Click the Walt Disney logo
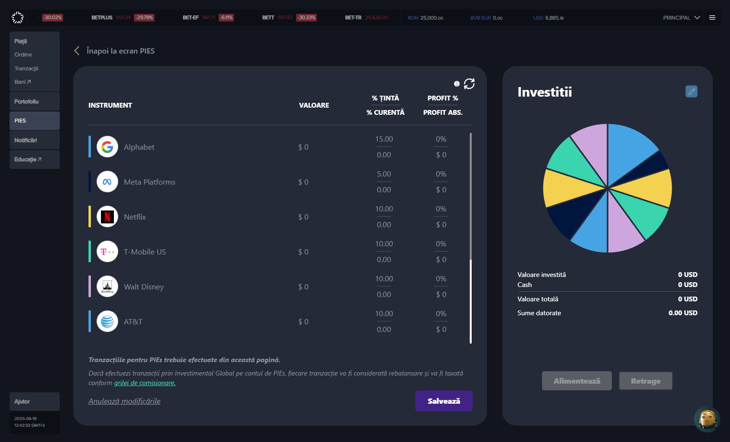 coord(107,287)
